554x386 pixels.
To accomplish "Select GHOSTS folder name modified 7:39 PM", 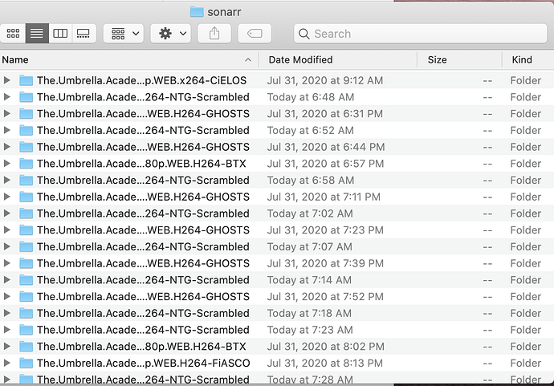I will coord(143,263).
